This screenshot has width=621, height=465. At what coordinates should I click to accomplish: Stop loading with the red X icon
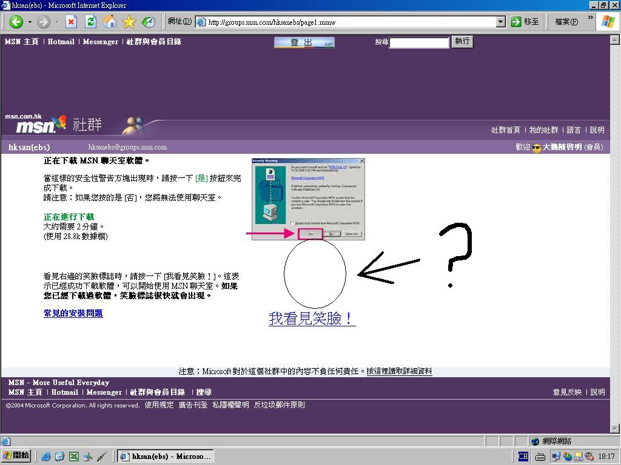[x=71, y=22]
